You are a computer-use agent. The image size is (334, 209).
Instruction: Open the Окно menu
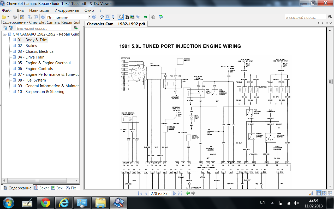click(x=89, y=10)
